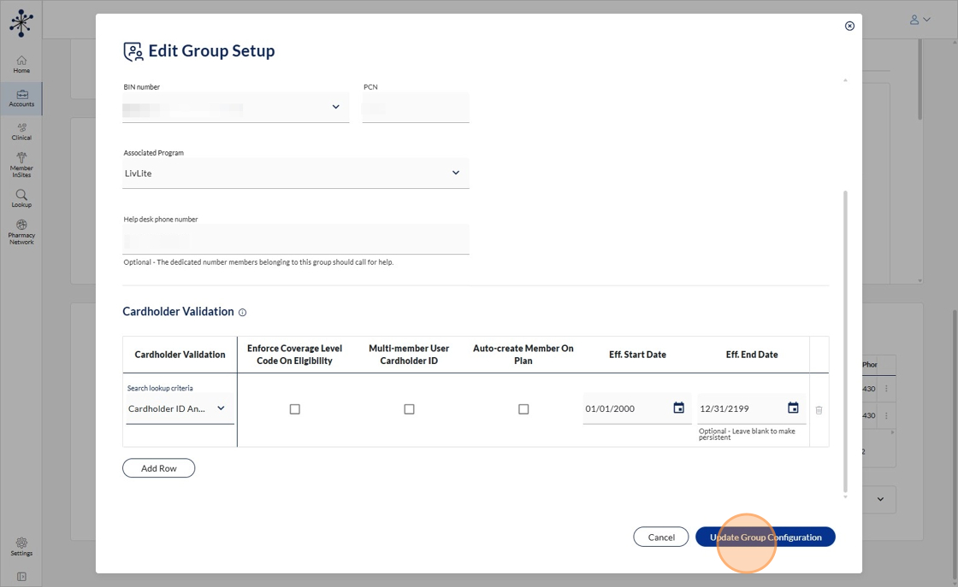Close the Edit Group Setup dialog
958x587 pixels.
pos(849,26)
